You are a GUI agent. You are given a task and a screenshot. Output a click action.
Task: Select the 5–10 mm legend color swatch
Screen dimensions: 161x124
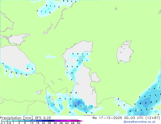coord(28,121)
